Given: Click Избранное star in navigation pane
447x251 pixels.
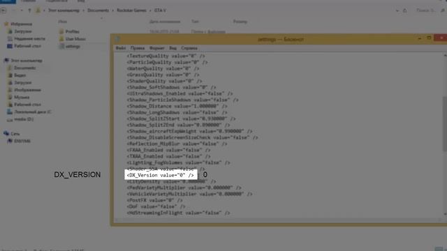Looking at the screenshot, I should pyautogui.click(x=6, y=24).
